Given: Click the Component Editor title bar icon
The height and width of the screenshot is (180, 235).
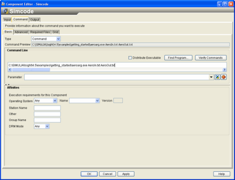Looking at the screenshot, I should 3,4.
